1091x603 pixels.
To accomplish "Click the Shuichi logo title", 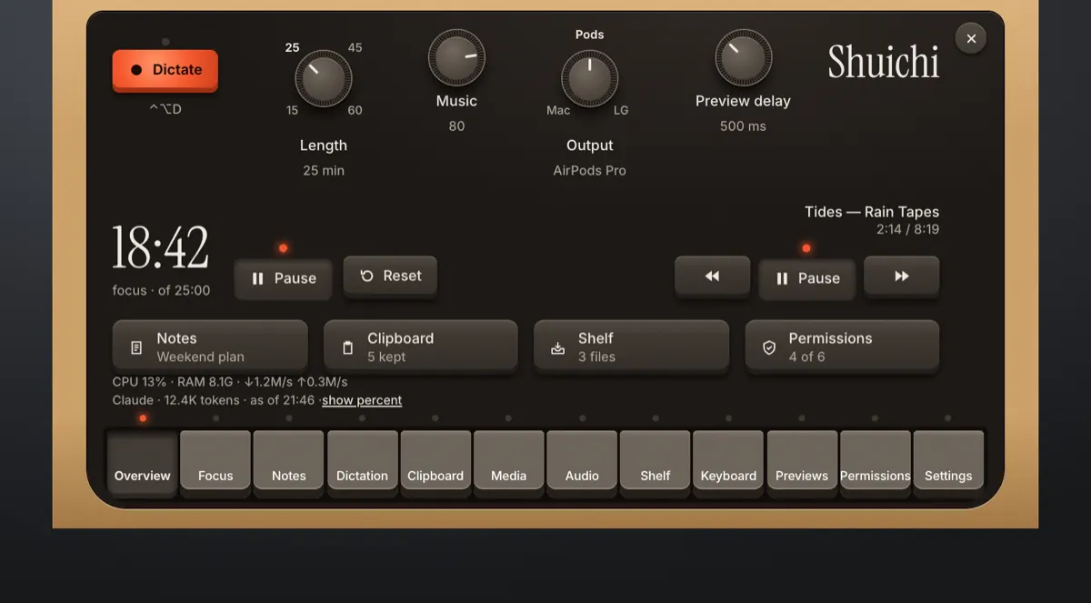I will [x=883, y=62].
